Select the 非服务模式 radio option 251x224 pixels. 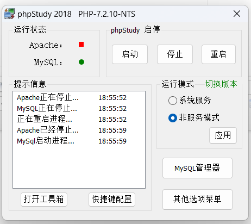click(194, 118)
